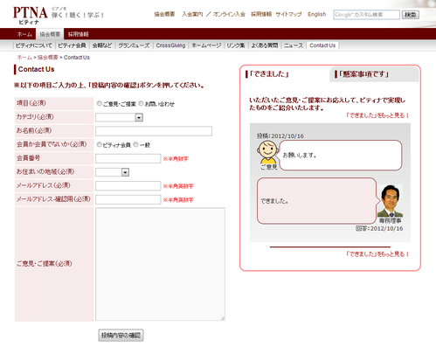The width and height of the screenshot is (436, 347).
Task: Click the upper 「できました」をもっと見る link
Action: 377,115
